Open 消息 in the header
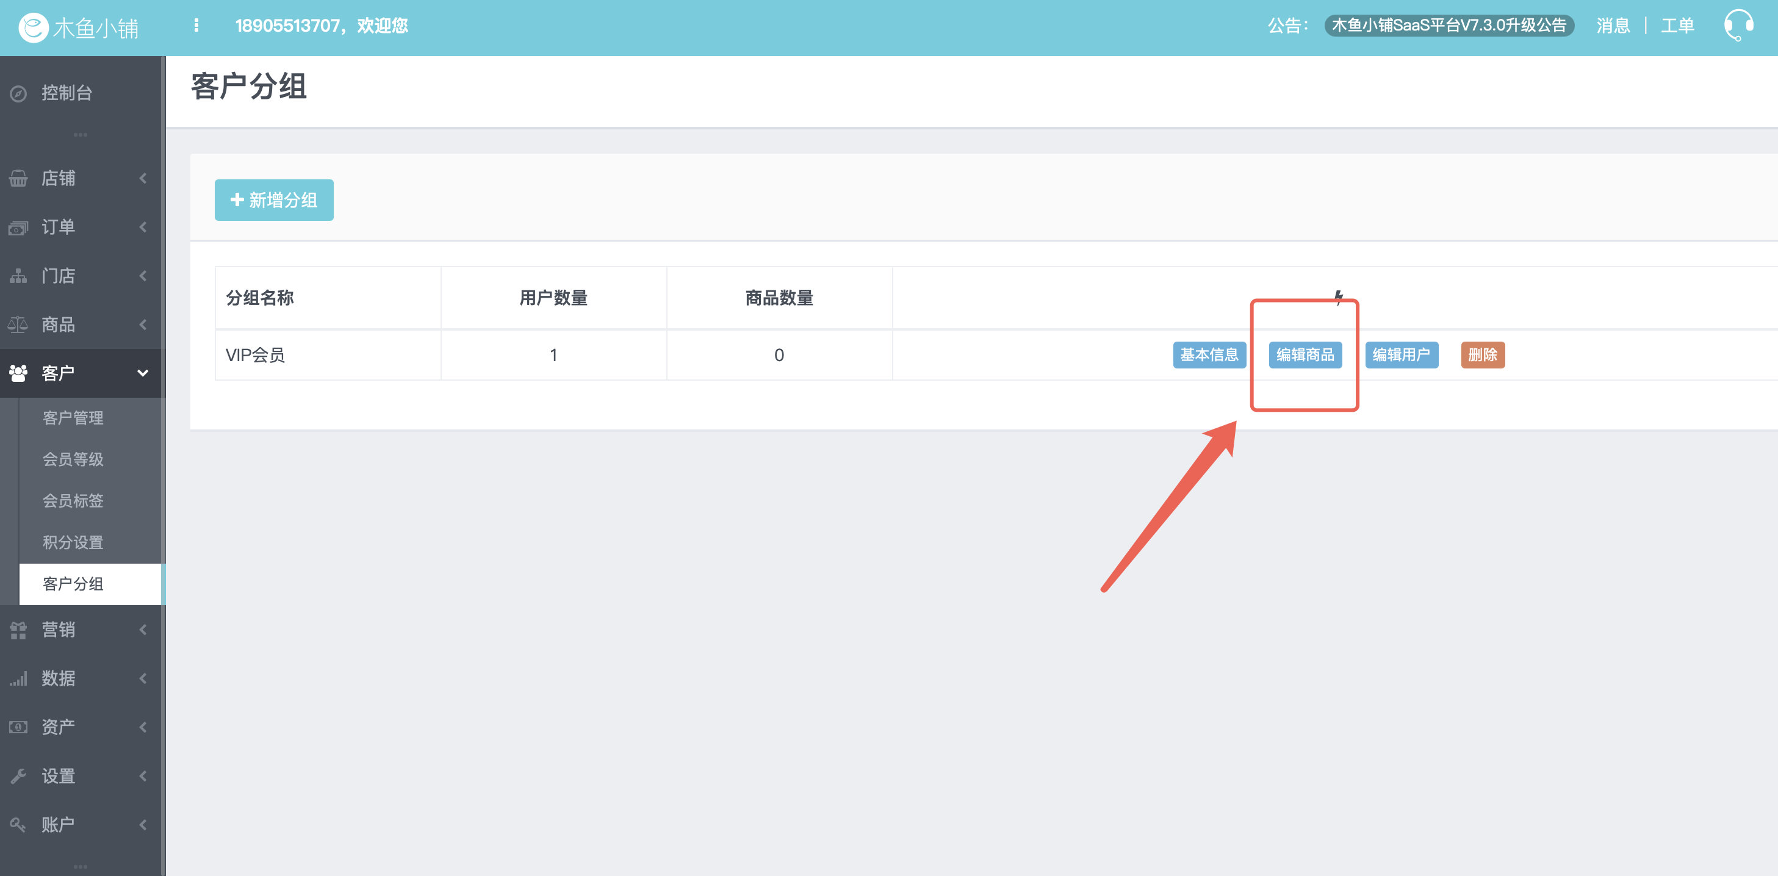 1613,26
